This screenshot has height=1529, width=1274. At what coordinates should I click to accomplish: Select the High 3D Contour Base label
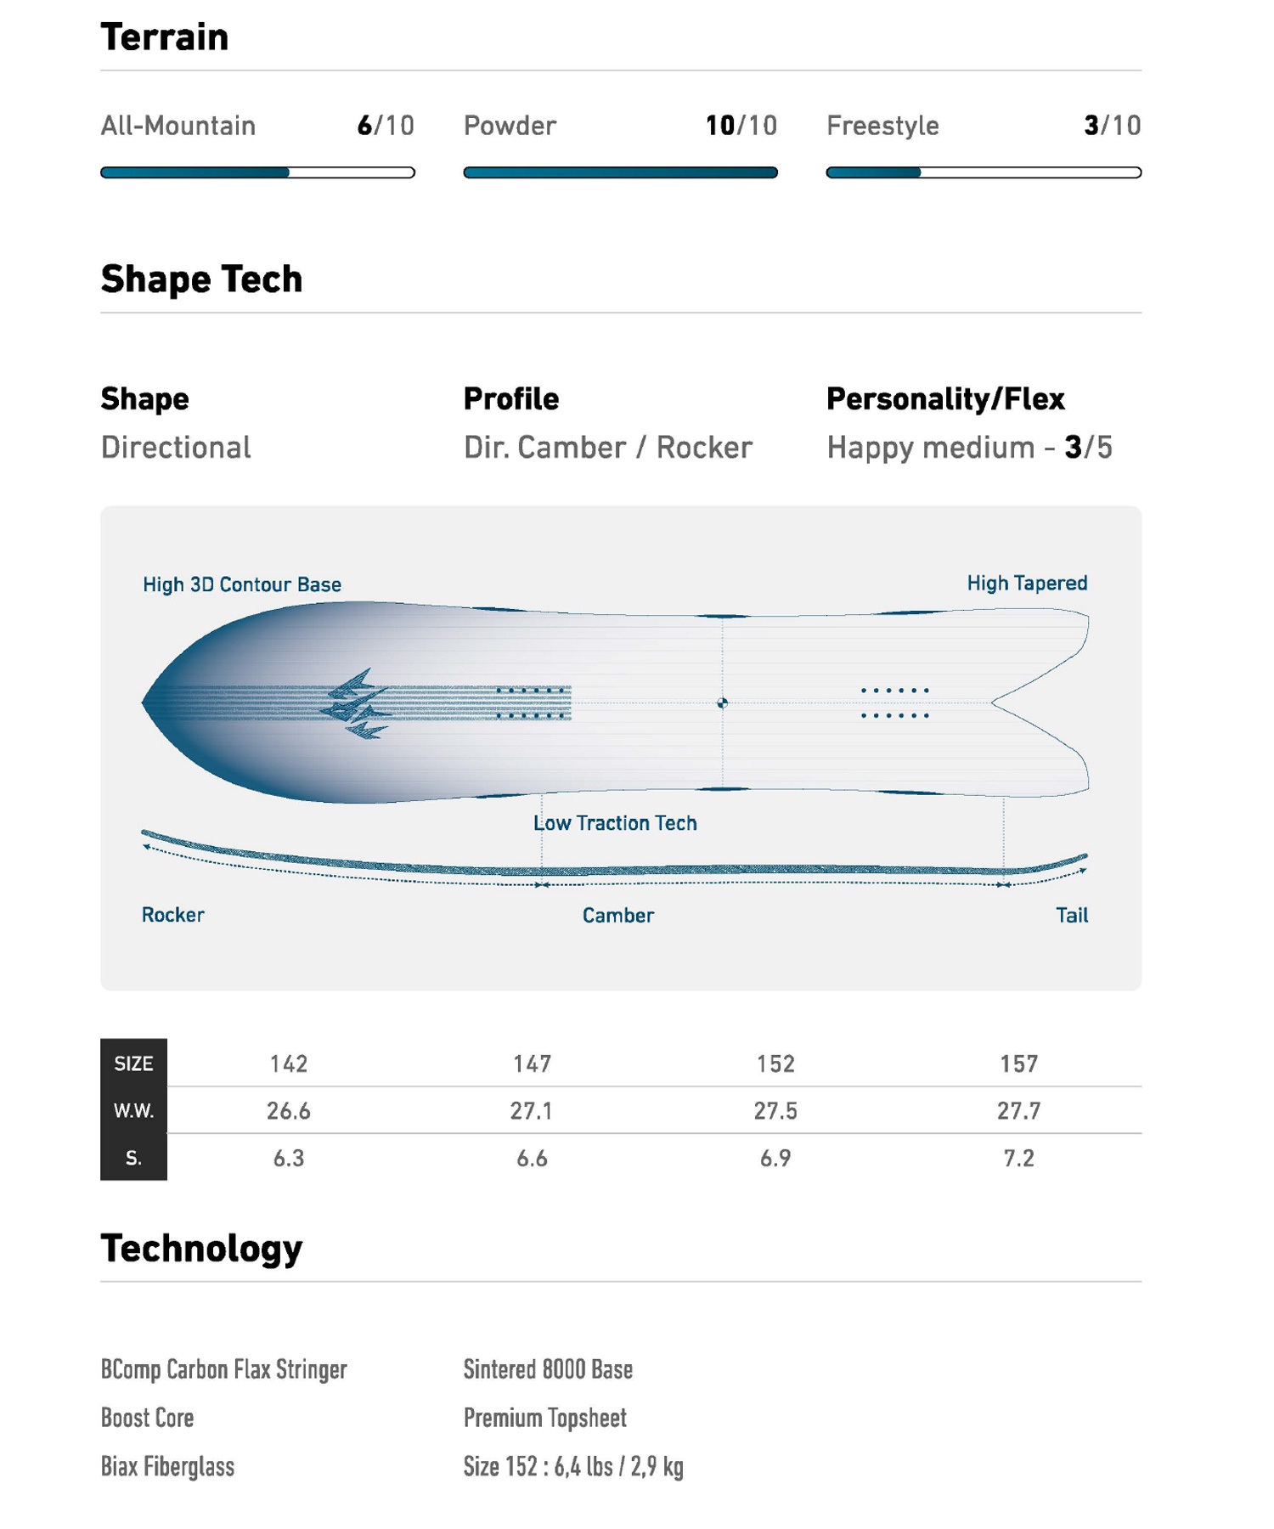tap(242, 584)
